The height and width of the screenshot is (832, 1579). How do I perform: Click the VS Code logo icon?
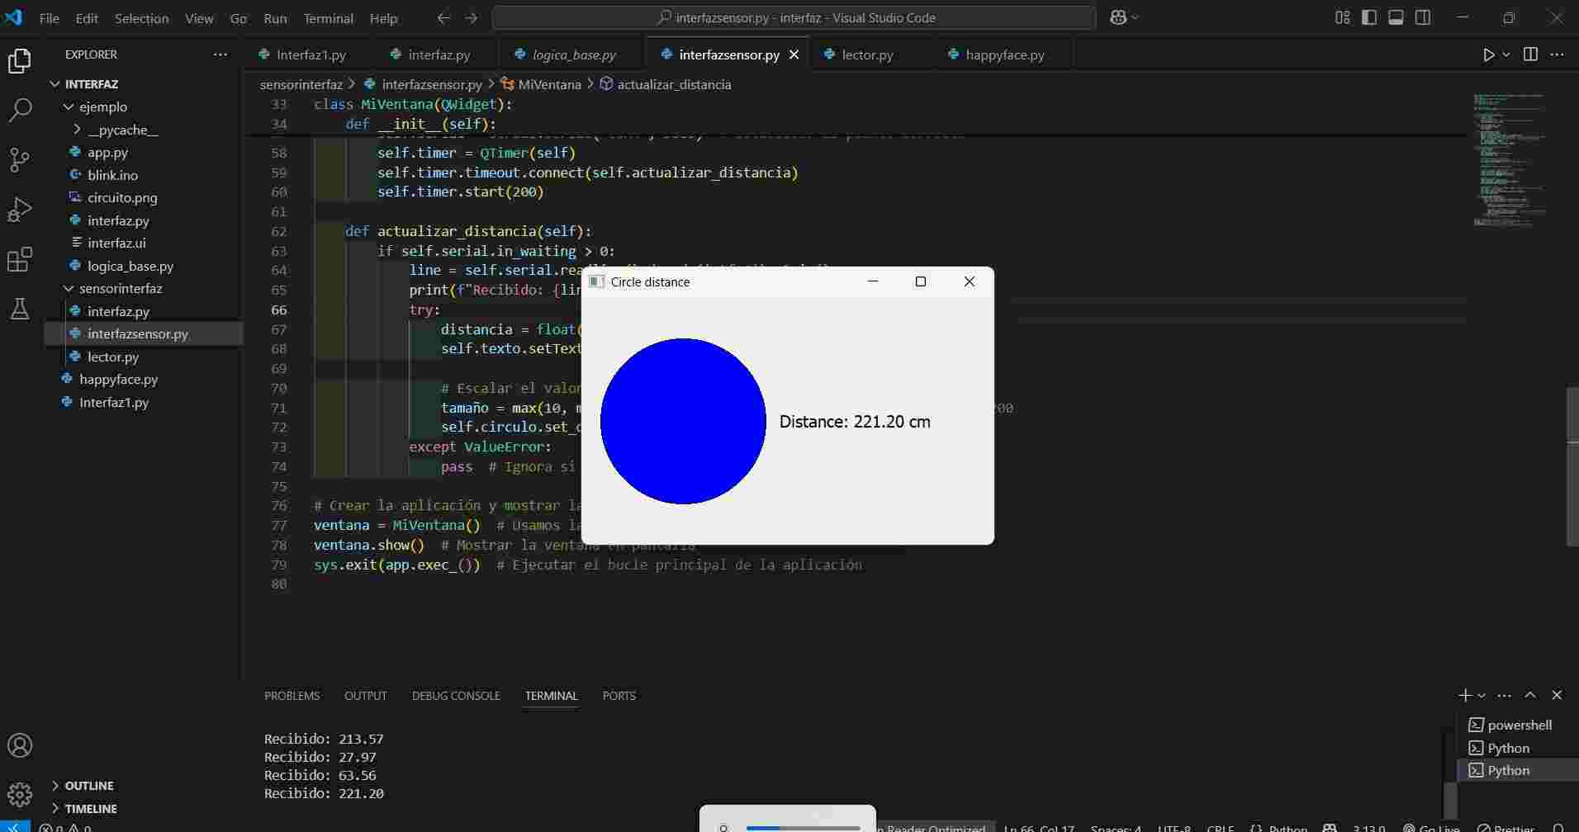click(13, 17)
